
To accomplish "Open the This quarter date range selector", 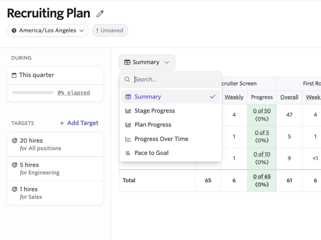I will [55, 75].
